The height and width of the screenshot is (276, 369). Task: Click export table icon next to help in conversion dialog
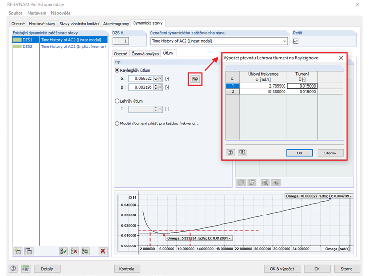(x=242, y=153)
